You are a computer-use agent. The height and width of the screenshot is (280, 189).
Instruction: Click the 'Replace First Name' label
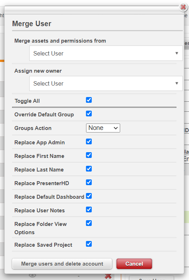point(39,156)
